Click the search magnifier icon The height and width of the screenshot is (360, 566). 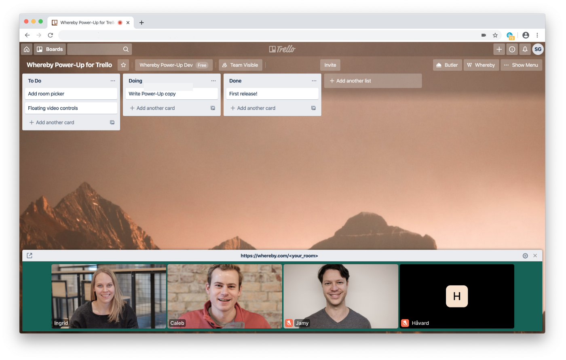point(126,49)
